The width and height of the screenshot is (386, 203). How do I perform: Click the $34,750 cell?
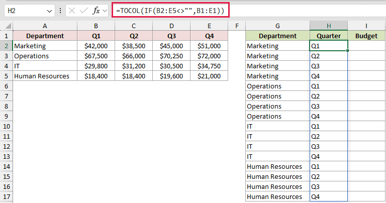click(209, 66)
